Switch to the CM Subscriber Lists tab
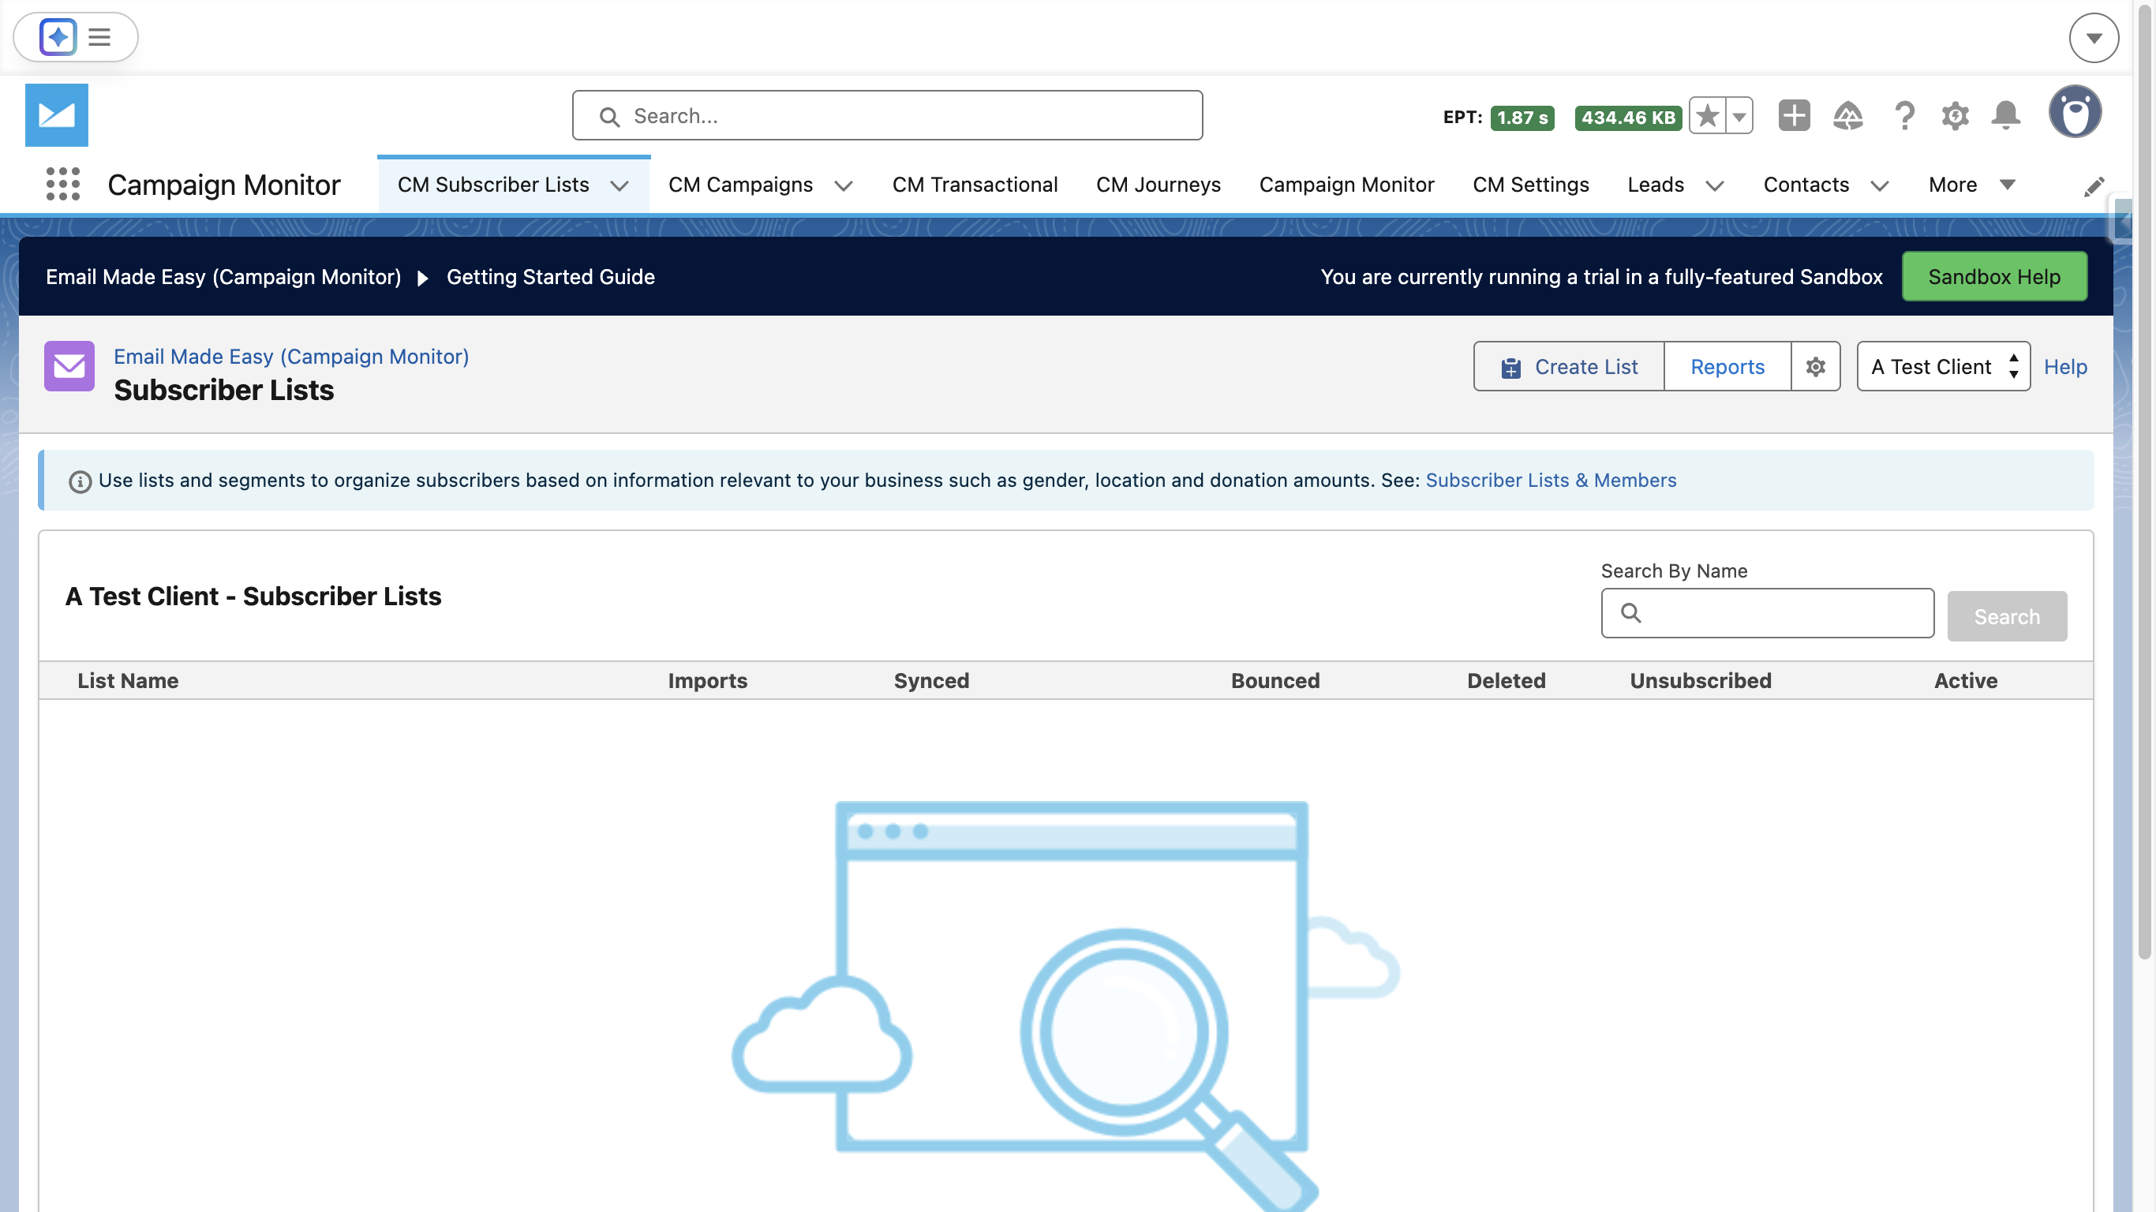Image resolution: width=2156 pixels, height=1212 pixels. tap(493, 184)
